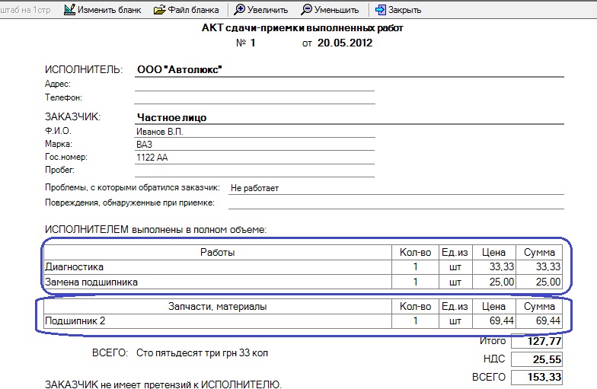Click Запчасти, материалы column header
The height and width of the screenshot is (389, 597).
click(218, 306)
